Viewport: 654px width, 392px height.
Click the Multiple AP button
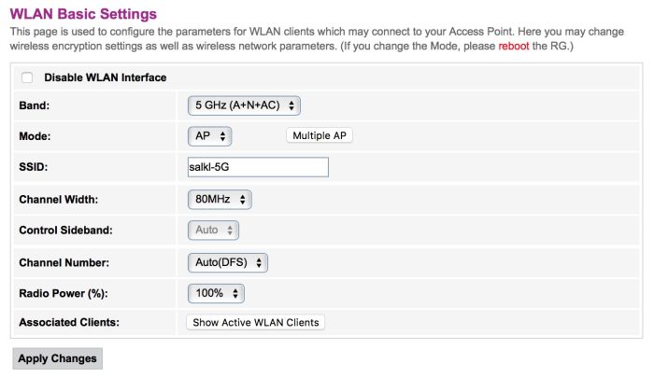tap(319, 135)
